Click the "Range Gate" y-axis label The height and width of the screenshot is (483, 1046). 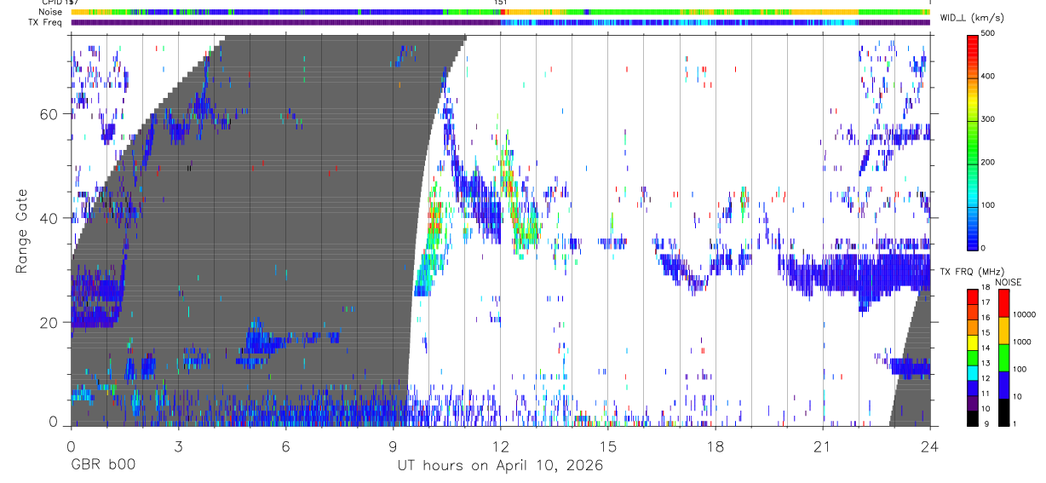22,232
